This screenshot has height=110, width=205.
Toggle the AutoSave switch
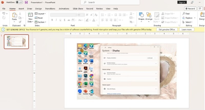pyautogui.click(x=19, y=2)
